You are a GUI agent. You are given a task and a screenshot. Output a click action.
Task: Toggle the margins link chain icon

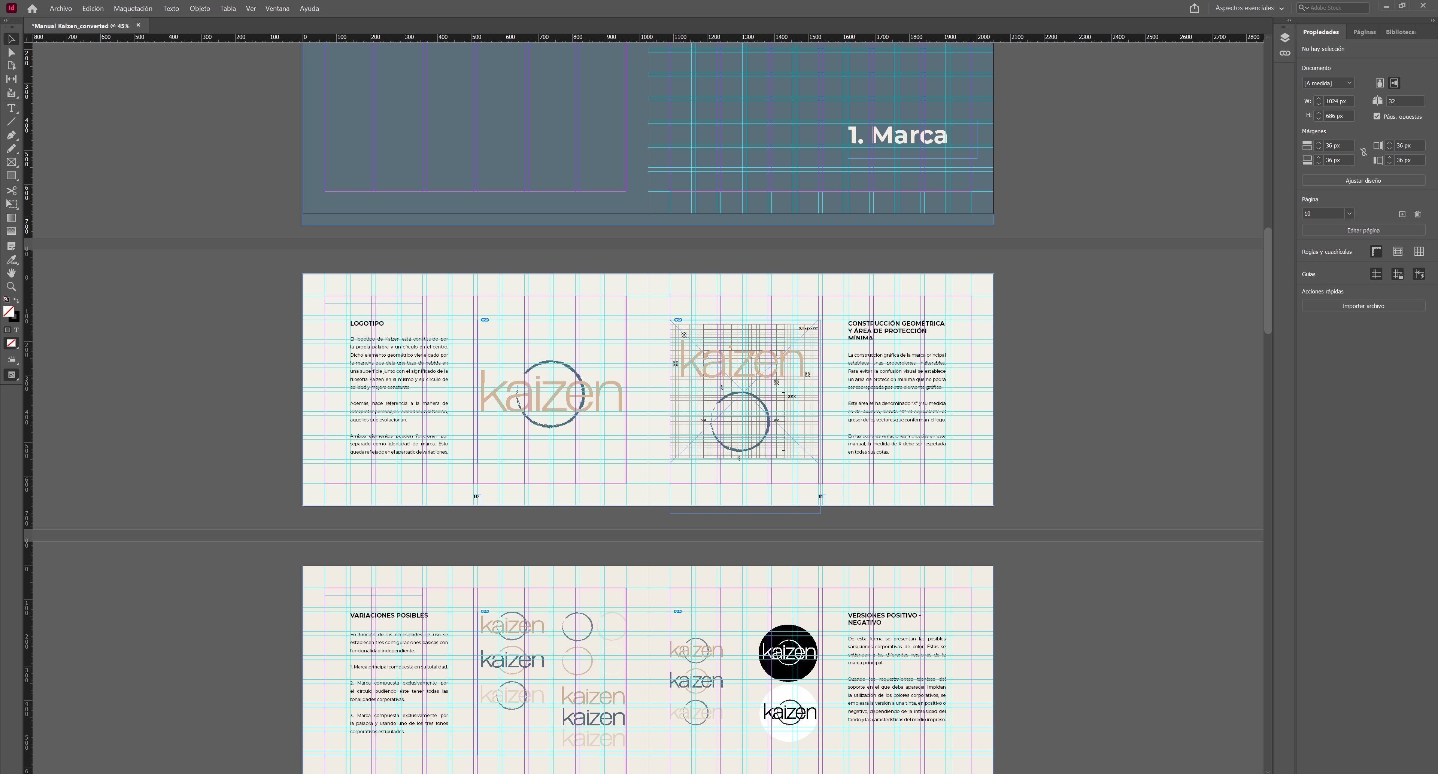[1363, 152]
